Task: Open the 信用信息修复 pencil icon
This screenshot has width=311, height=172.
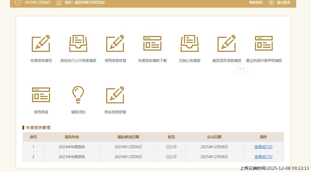Action: (x=115, y=44)
